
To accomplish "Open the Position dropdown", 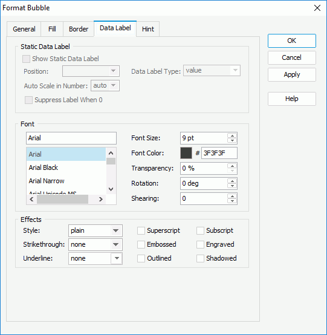I will pos(91,71).
